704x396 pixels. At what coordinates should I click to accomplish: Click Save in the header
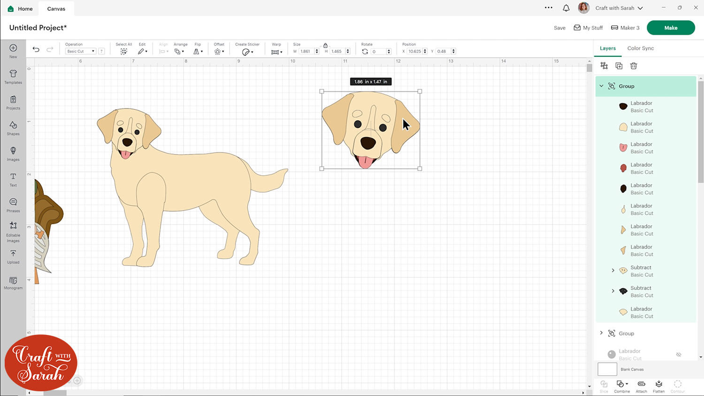coord(559,28)
